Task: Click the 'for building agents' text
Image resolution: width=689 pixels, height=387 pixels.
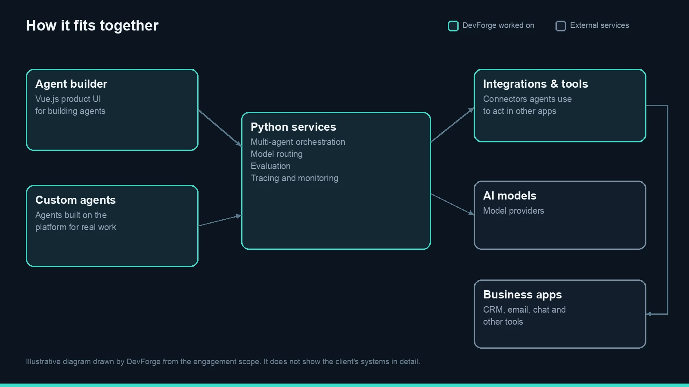Action: (70, 111)
